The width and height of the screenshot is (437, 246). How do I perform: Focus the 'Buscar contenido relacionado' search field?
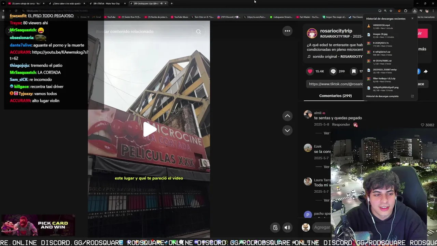[x=143, y=31]
